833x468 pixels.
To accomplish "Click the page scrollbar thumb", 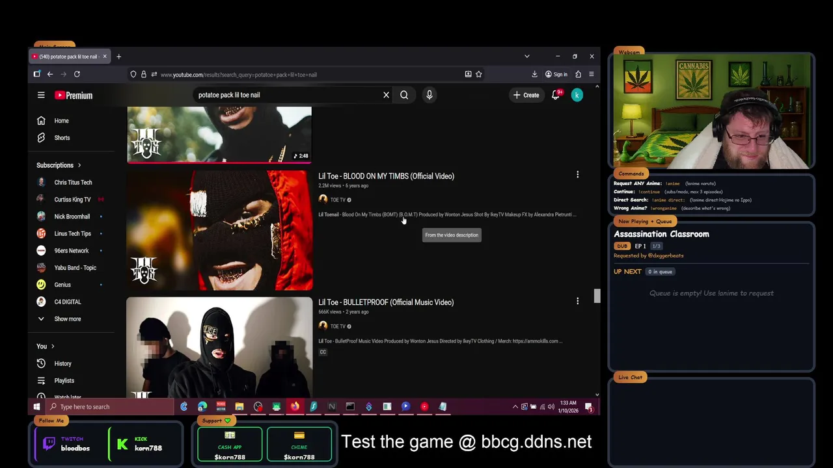I will [x=596, y=296].
